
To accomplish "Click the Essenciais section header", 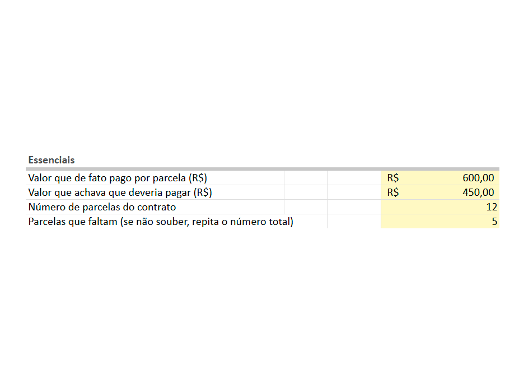I will point(52,160).
